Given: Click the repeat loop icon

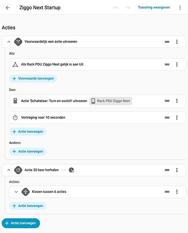Looking at the screenshot, I should (x=18, y=170).
